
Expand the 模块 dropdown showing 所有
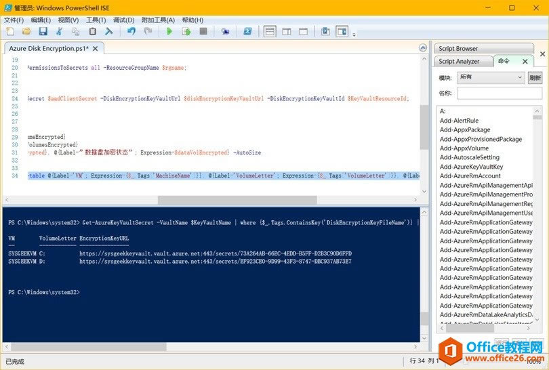491,77
